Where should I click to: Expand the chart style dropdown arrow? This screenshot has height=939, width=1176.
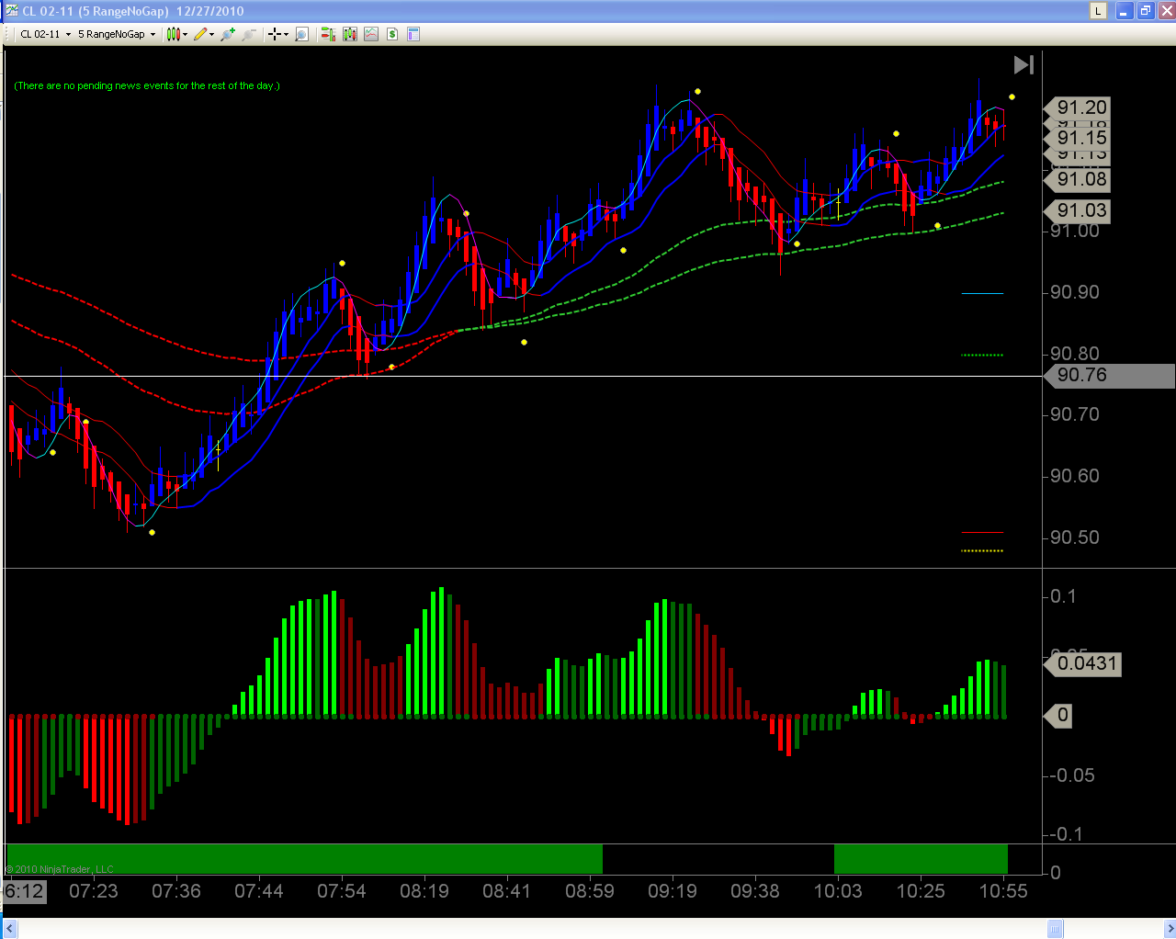pos(185,35)
